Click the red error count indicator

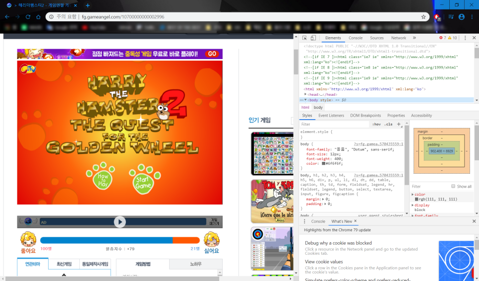[x=443, y=38]
